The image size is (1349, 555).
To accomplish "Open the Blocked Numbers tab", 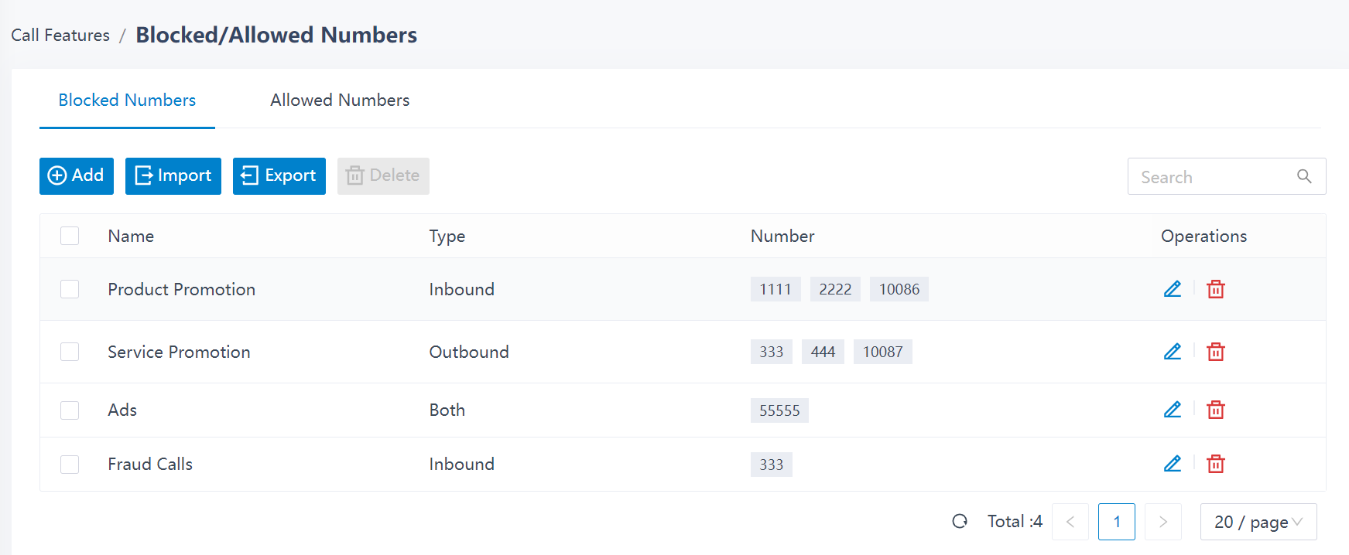I will tap(127, 100).
